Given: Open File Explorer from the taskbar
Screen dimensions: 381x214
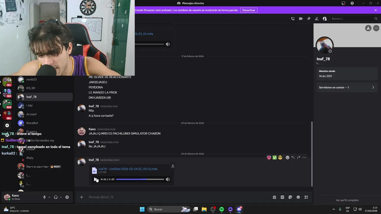Looking at the screenshot, I should [x=204, y=209].
